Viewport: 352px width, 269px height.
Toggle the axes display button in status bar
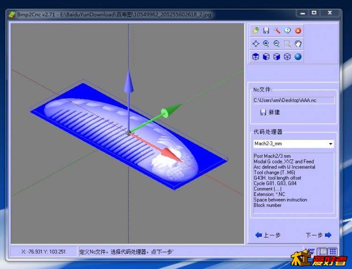point(322,251)
